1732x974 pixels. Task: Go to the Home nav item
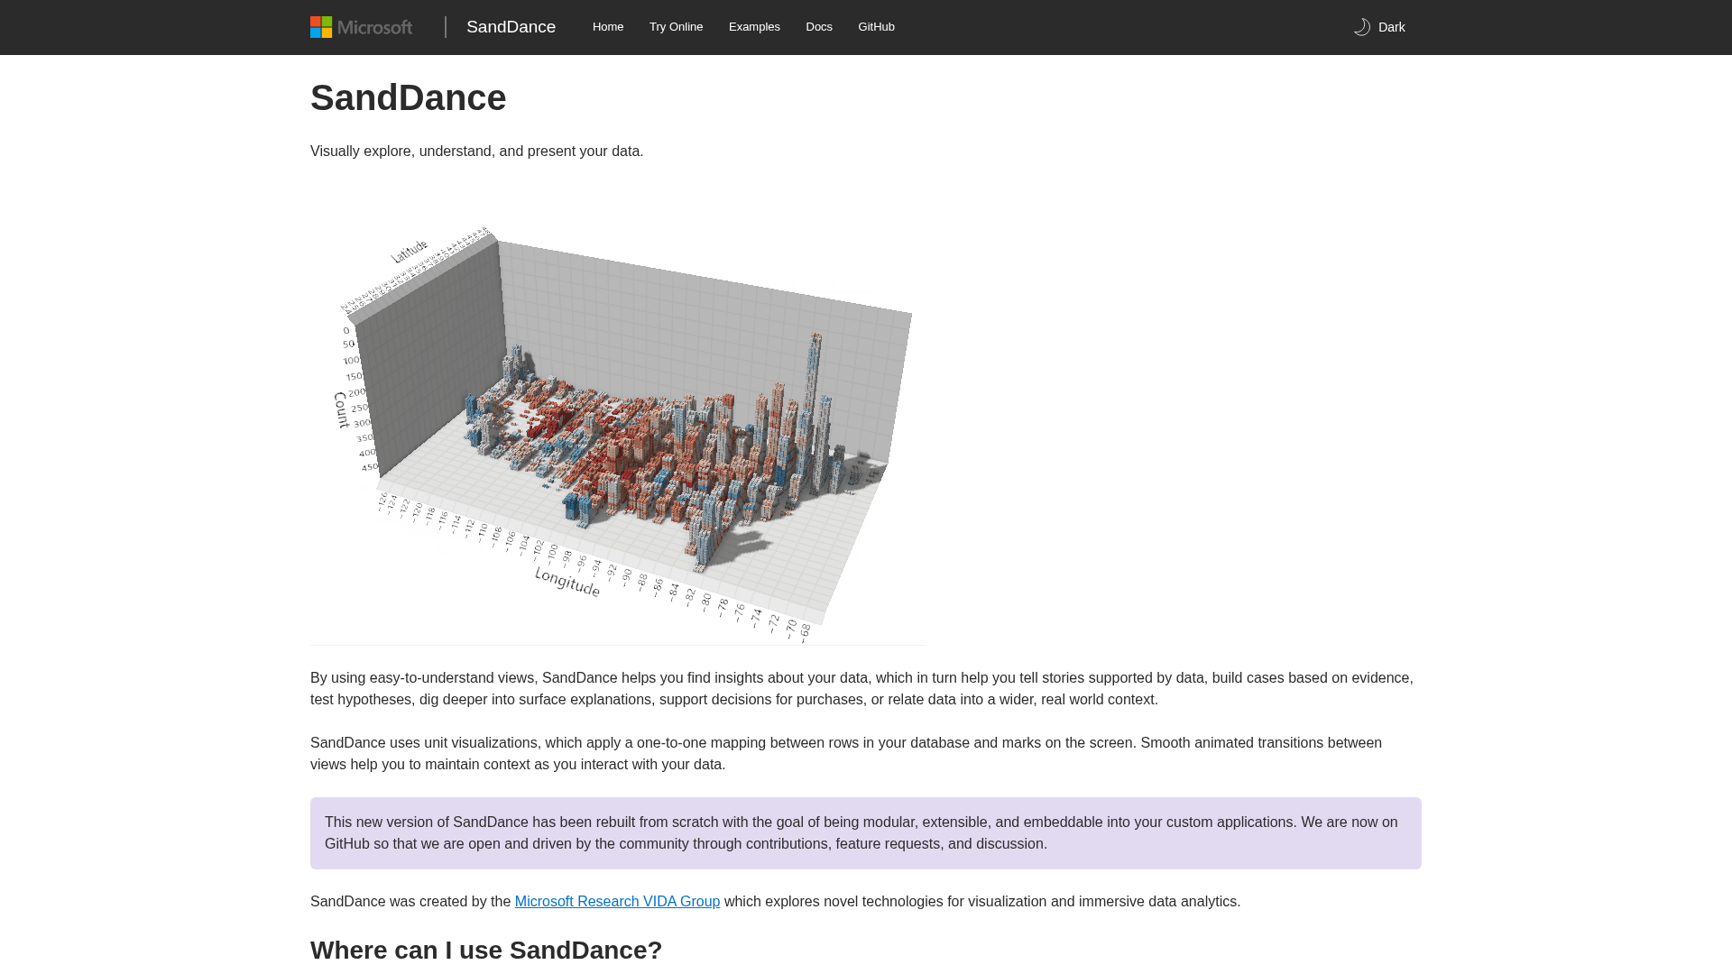(608, 27)
